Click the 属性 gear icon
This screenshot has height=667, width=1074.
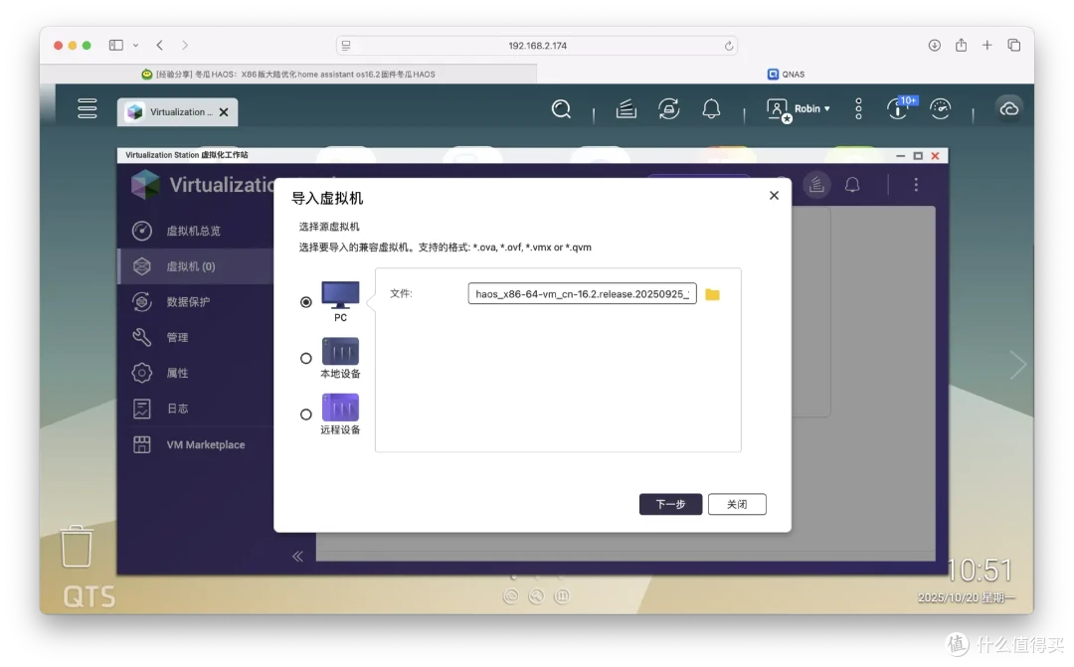[142, 373]
